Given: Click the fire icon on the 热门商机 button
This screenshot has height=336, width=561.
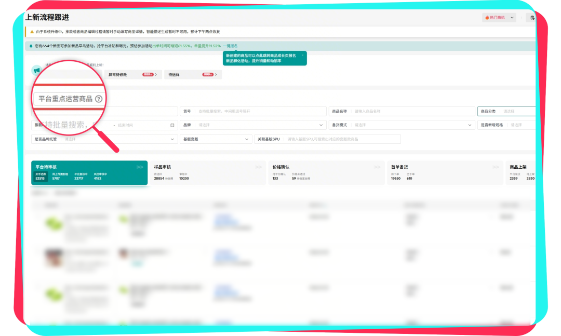Looking at the screenshot, I should (487, 17).
